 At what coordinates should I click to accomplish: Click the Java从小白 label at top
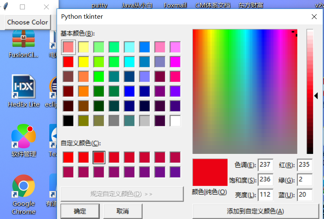[137, 5]
